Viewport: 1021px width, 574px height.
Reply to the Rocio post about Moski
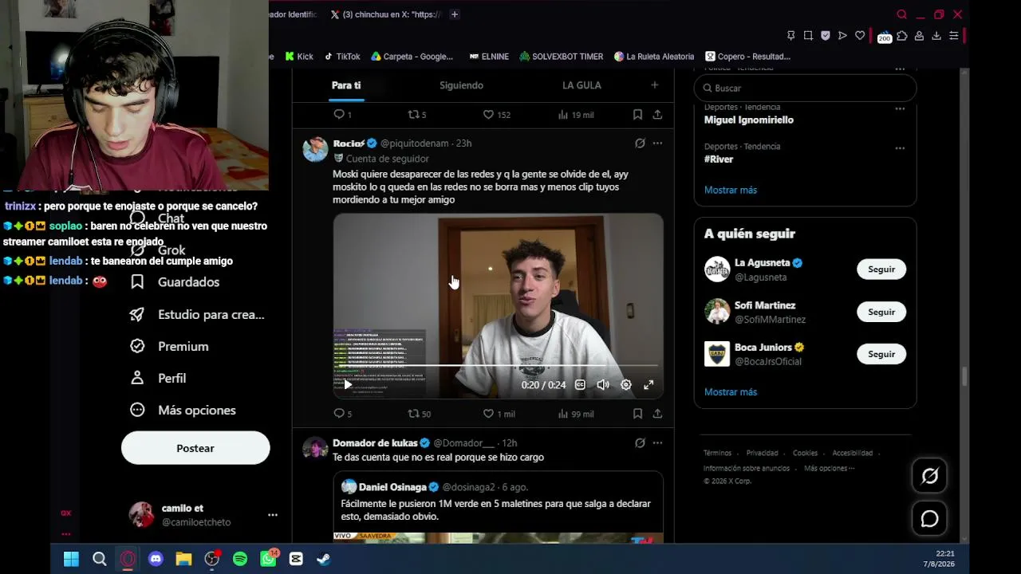click(343, 414)
